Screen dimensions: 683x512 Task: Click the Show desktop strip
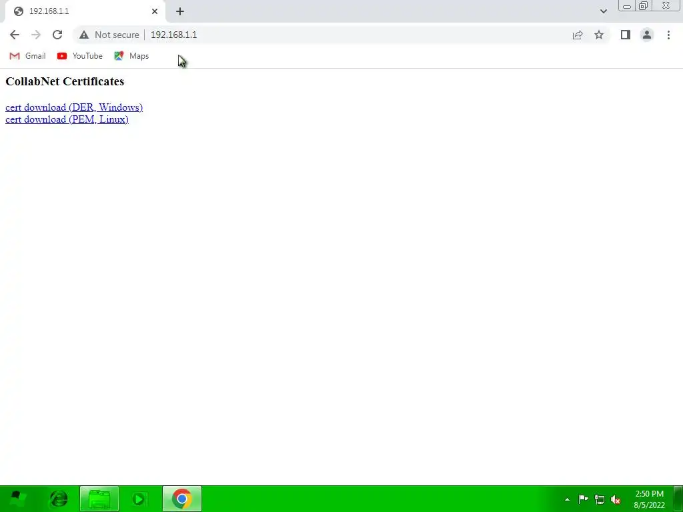[x=678, y=499]
